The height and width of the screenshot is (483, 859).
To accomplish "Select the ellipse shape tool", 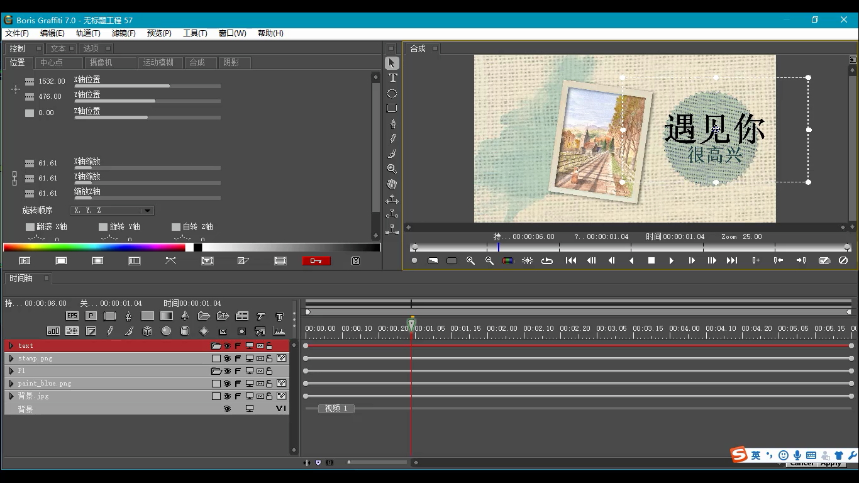I will pos(392,93).
